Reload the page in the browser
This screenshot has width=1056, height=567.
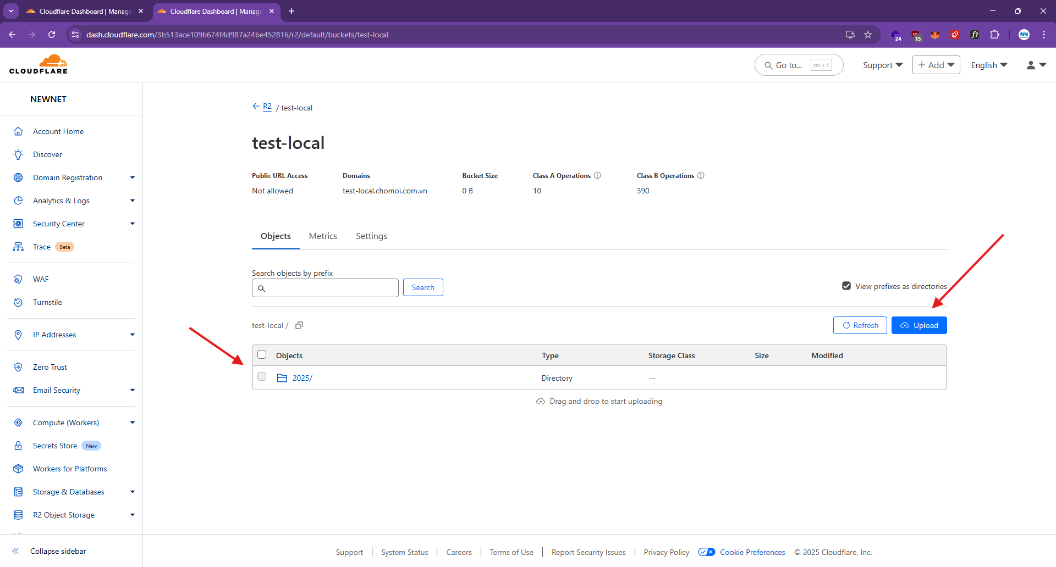52,35
